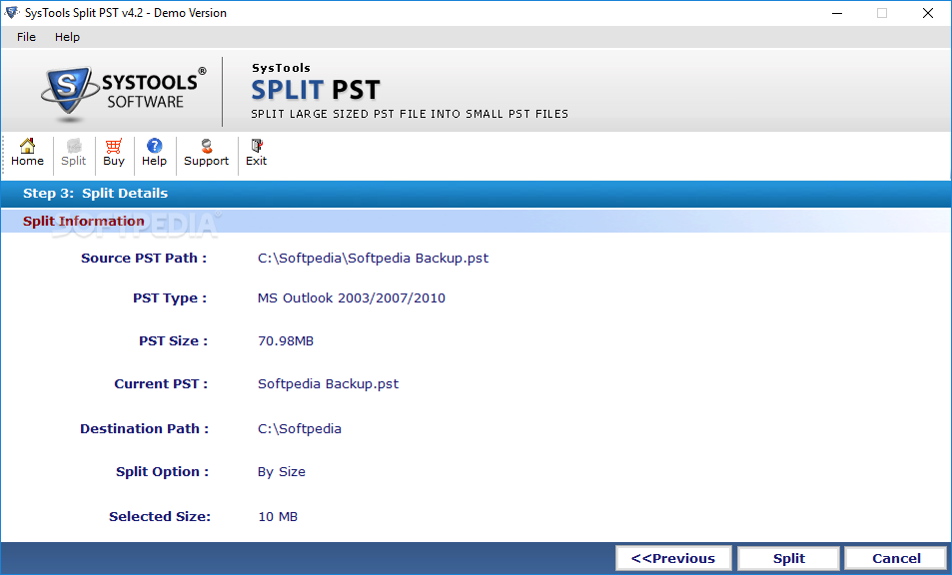Go to Home in the toolbar
Image resolution: width=952 pixels, height=575 pixels.
tap(27, 153)
